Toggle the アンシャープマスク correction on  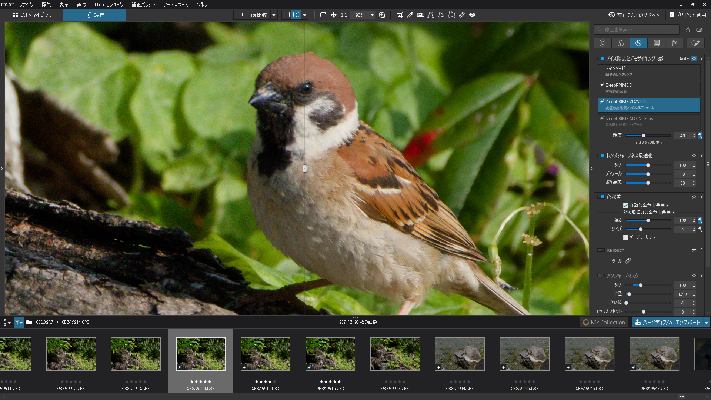pos(601,276)
